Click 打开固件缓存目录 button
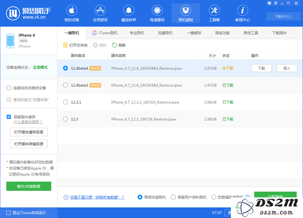This screenshot has width=303, height=218. point(29,132)
